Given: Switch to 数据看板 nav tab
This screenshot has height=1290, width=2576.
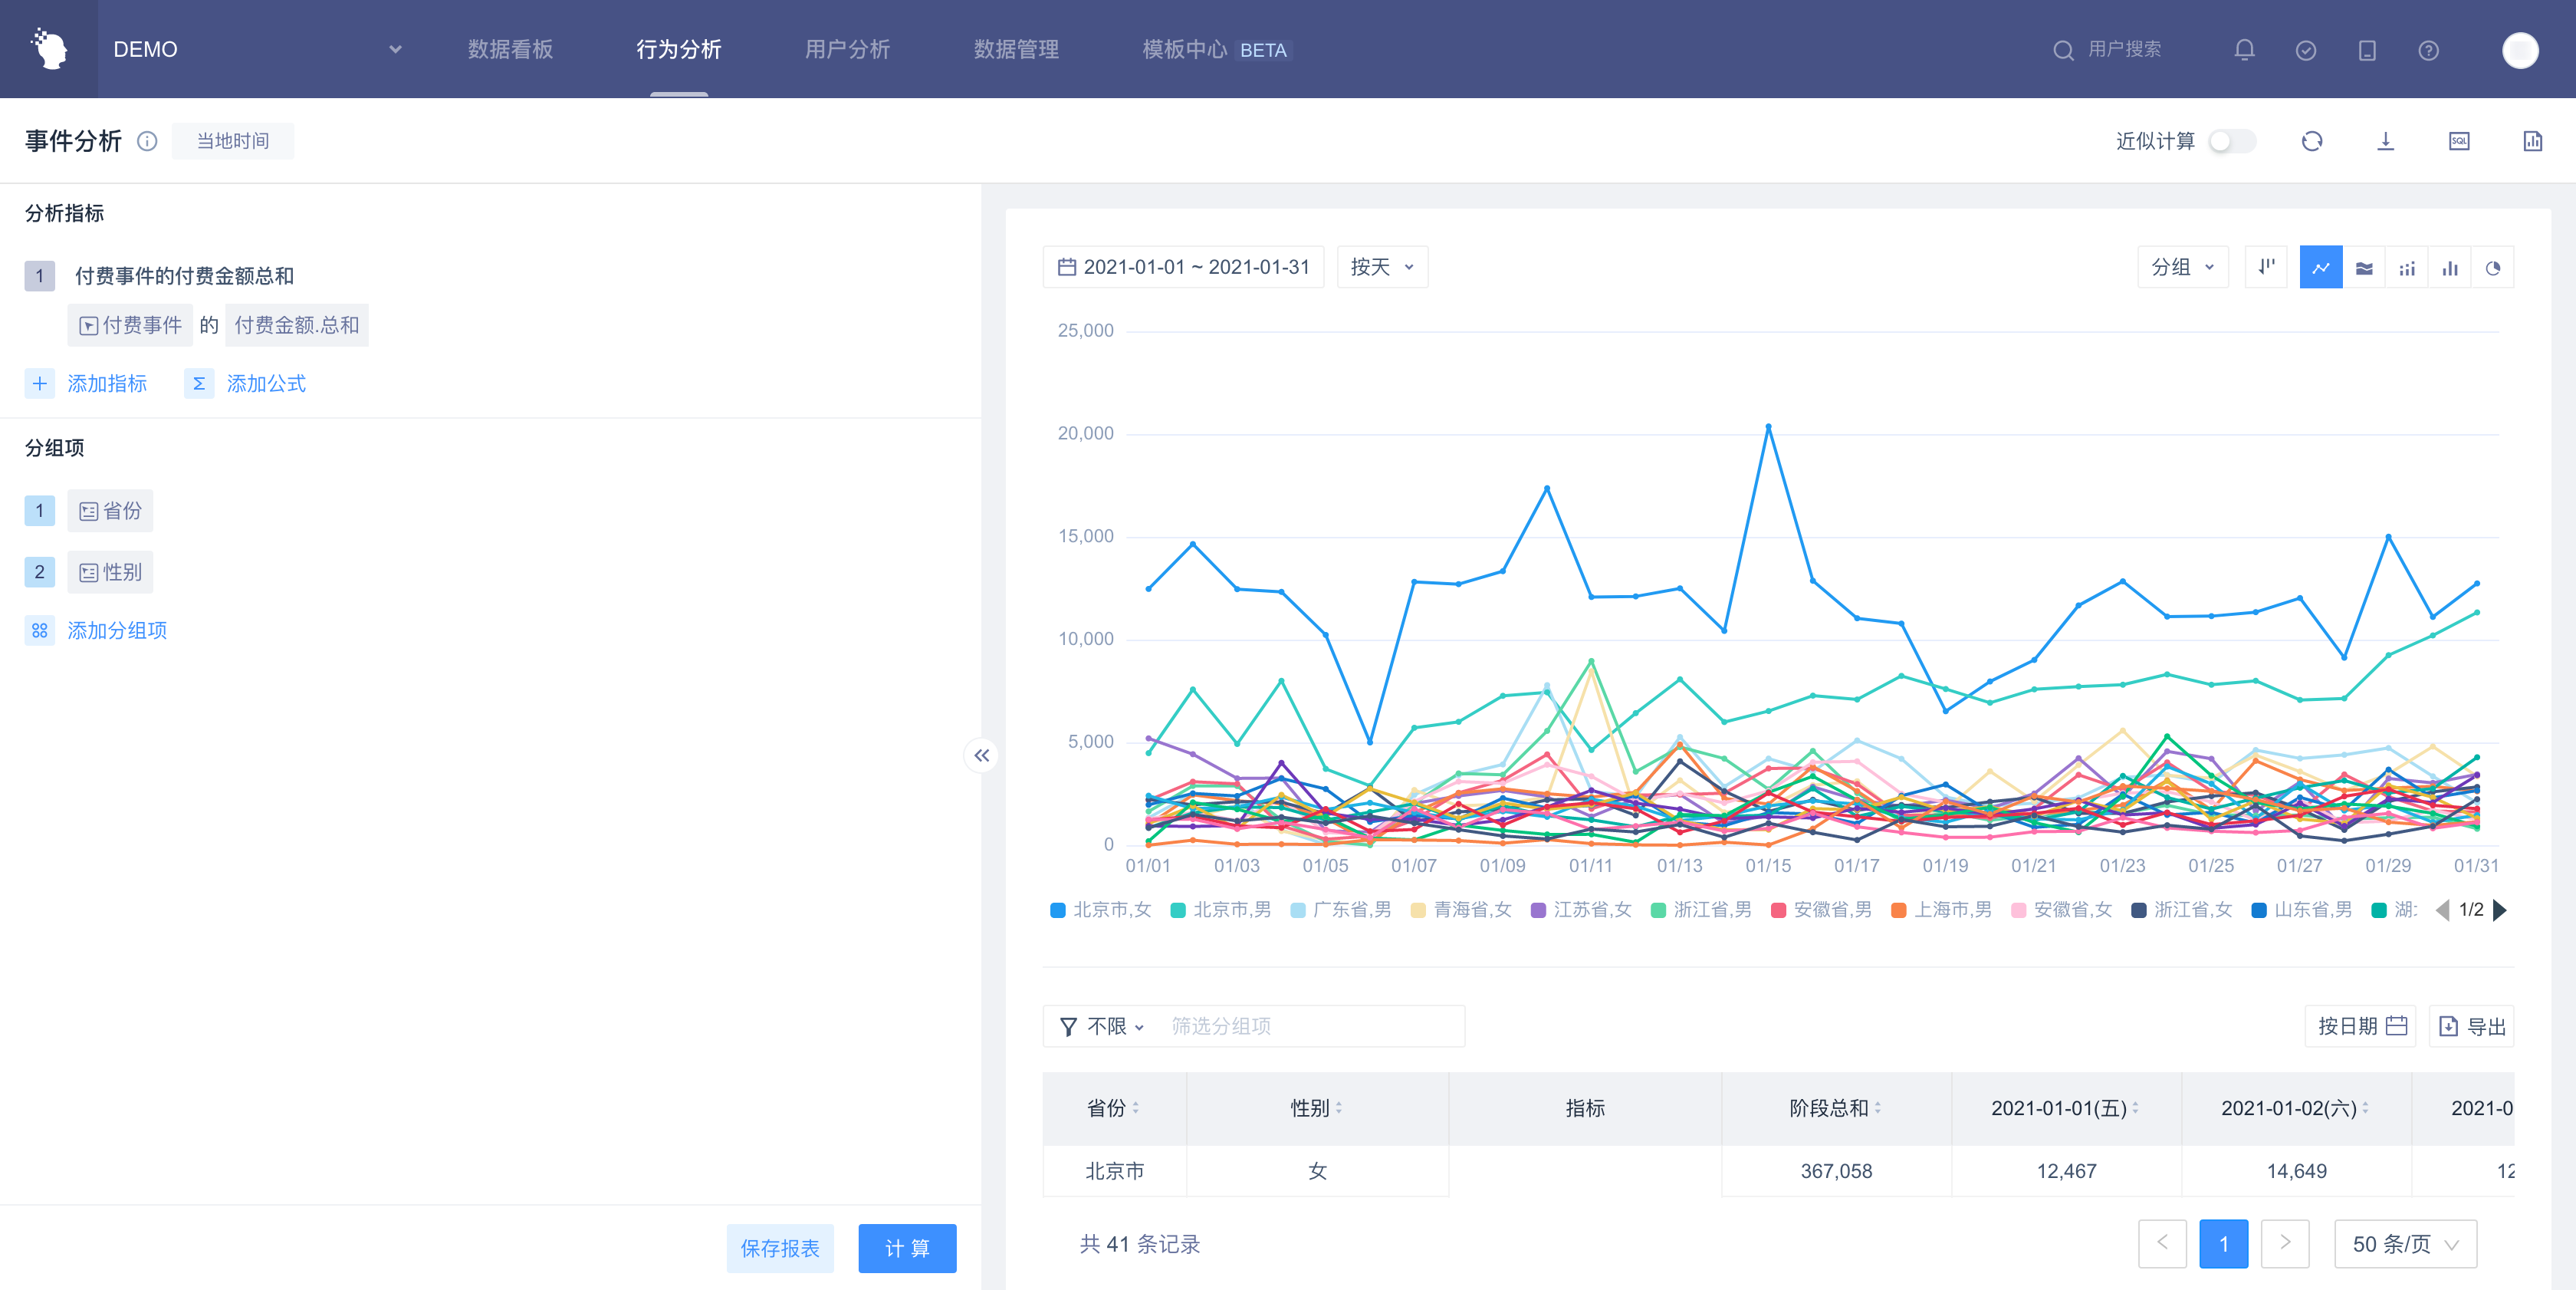Looking at the screenshot, I should coord(510,50).
